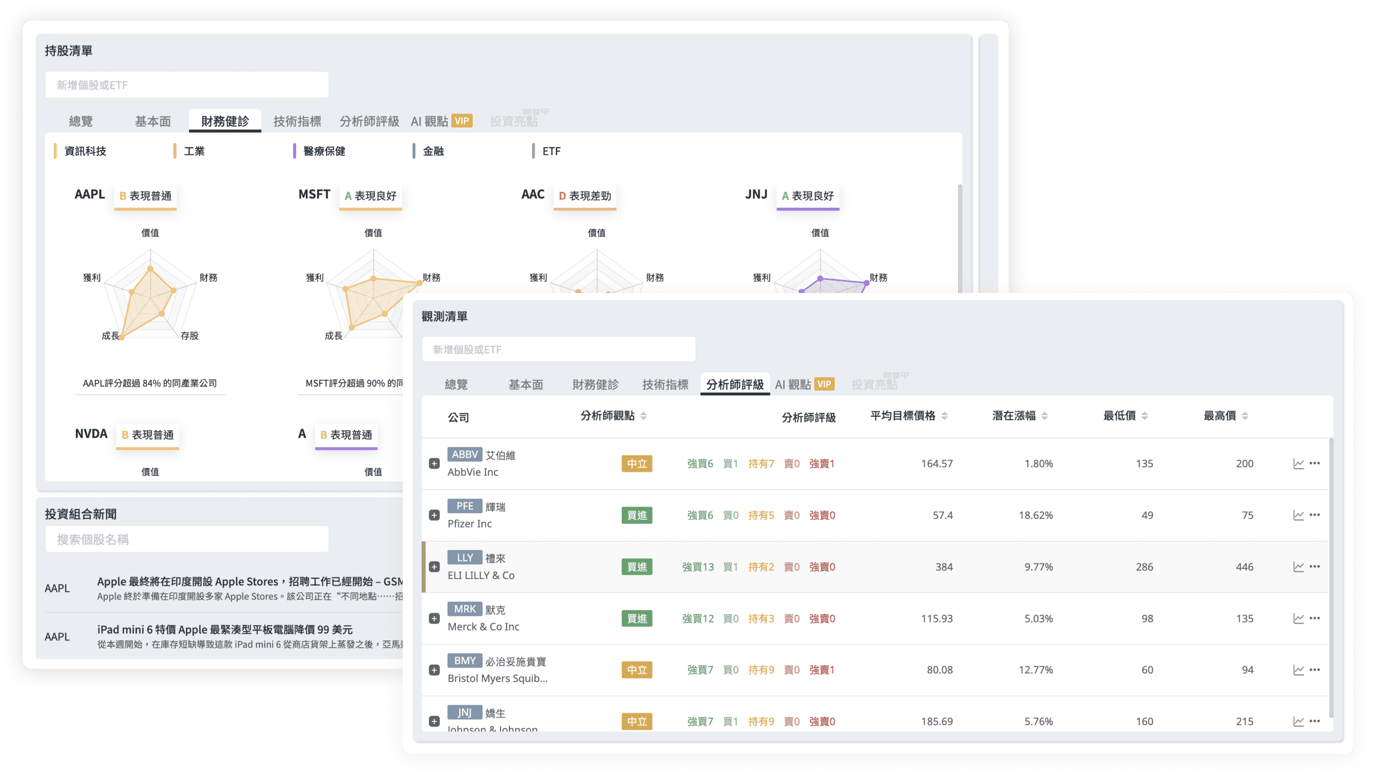The image size is (1376, 779).
Task: Click the 搜索個股名稱 news search field
Action: click(186, 539)
